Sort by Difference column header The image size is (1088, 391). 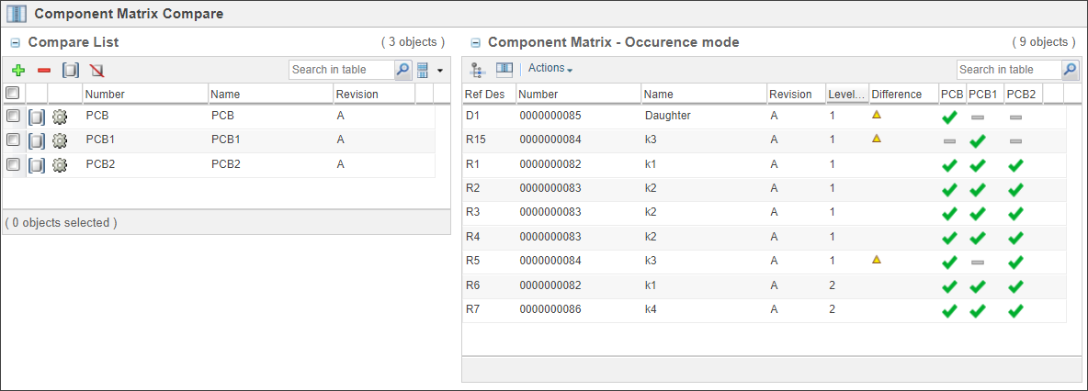point(896,94)
